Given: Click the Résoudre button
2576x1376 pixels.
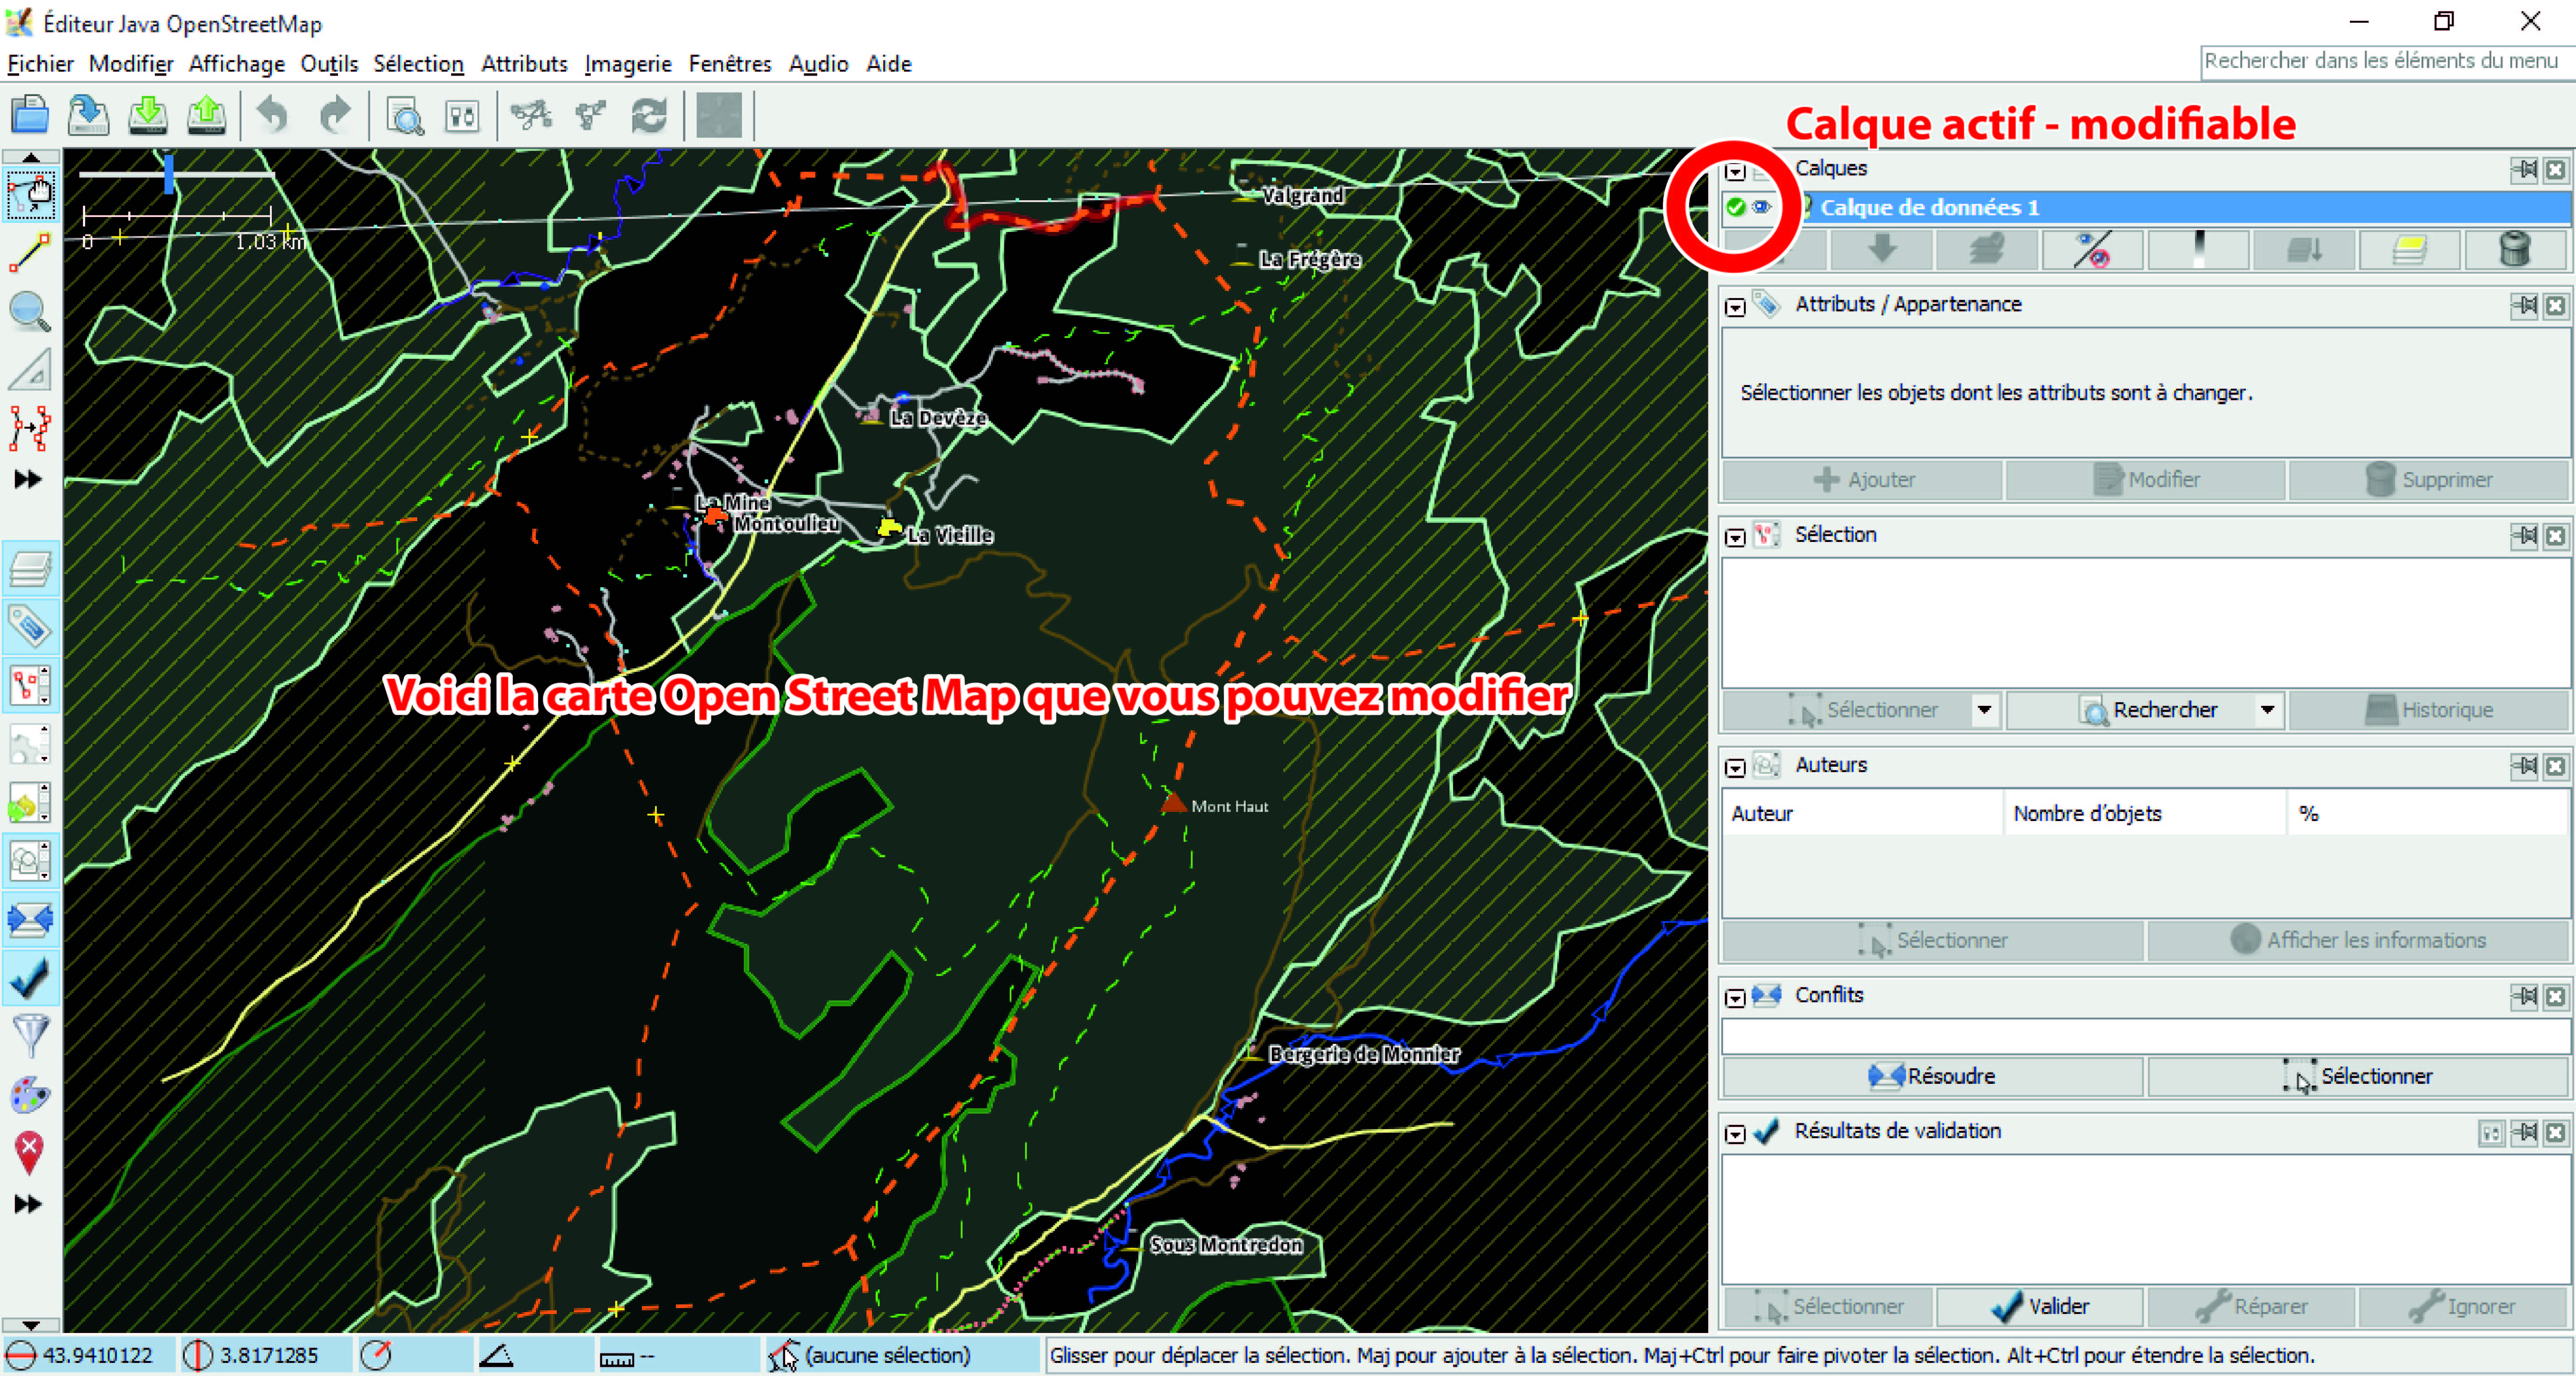Looking at the screenshot, I should [1932, 1076].
